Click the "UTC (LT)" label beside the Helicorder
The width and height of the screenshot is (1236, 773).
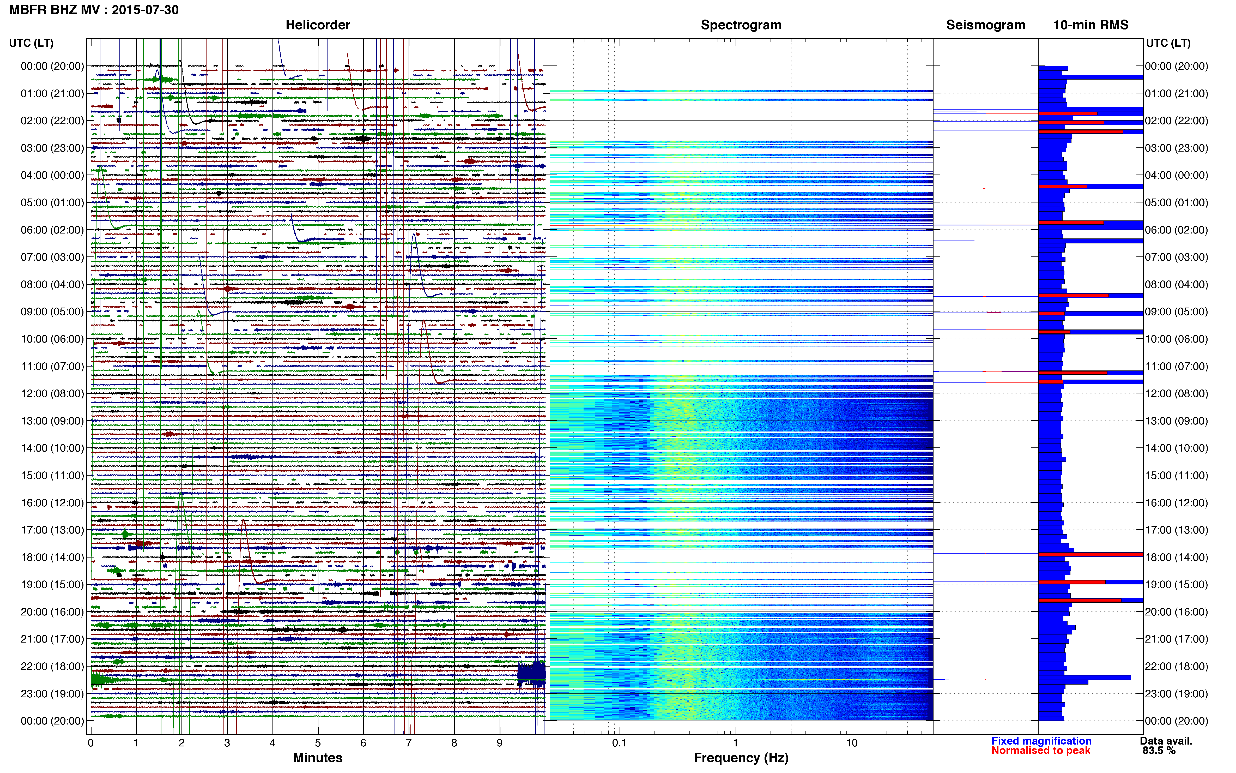pos(31,43)
